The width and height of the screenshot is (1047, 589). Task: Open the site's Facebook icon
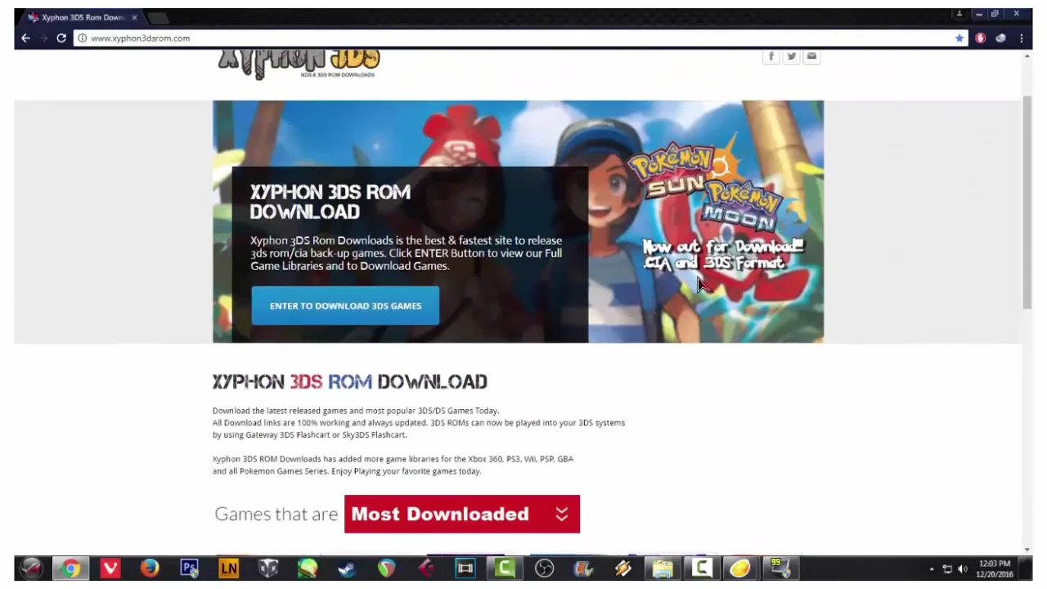click(x=771, y=56)
